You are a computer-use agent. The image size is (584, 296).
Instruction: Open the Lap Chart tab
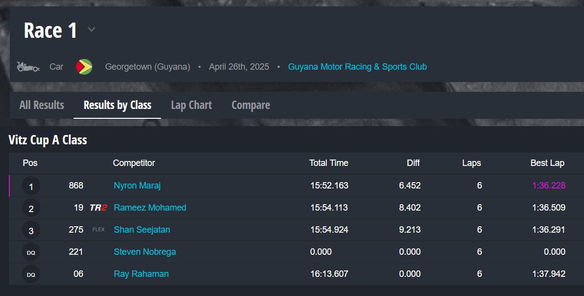[191, 105]
